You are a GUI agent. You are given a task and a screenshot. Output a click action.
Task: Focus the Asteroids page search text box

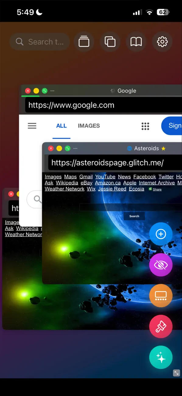pyautogui.click(x=131, y=207)
